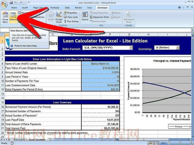194x145 pixels.
Task: Select the $9,23,185.24 total interest cell
Action: [x=100, y=128]
